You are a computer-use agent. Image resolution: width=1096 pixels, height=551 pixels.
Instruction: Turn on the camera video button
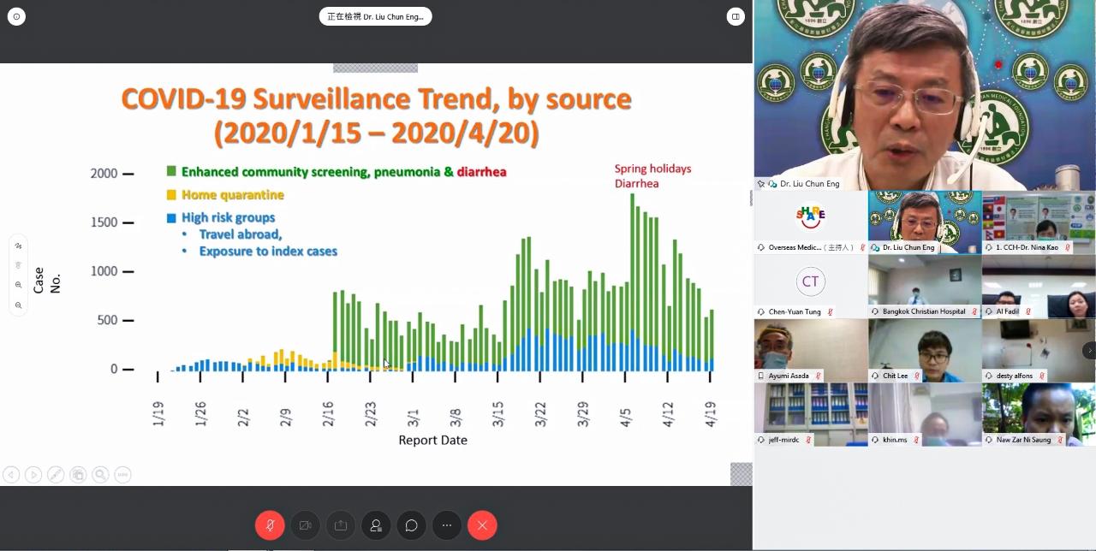[x=305, y=525]
